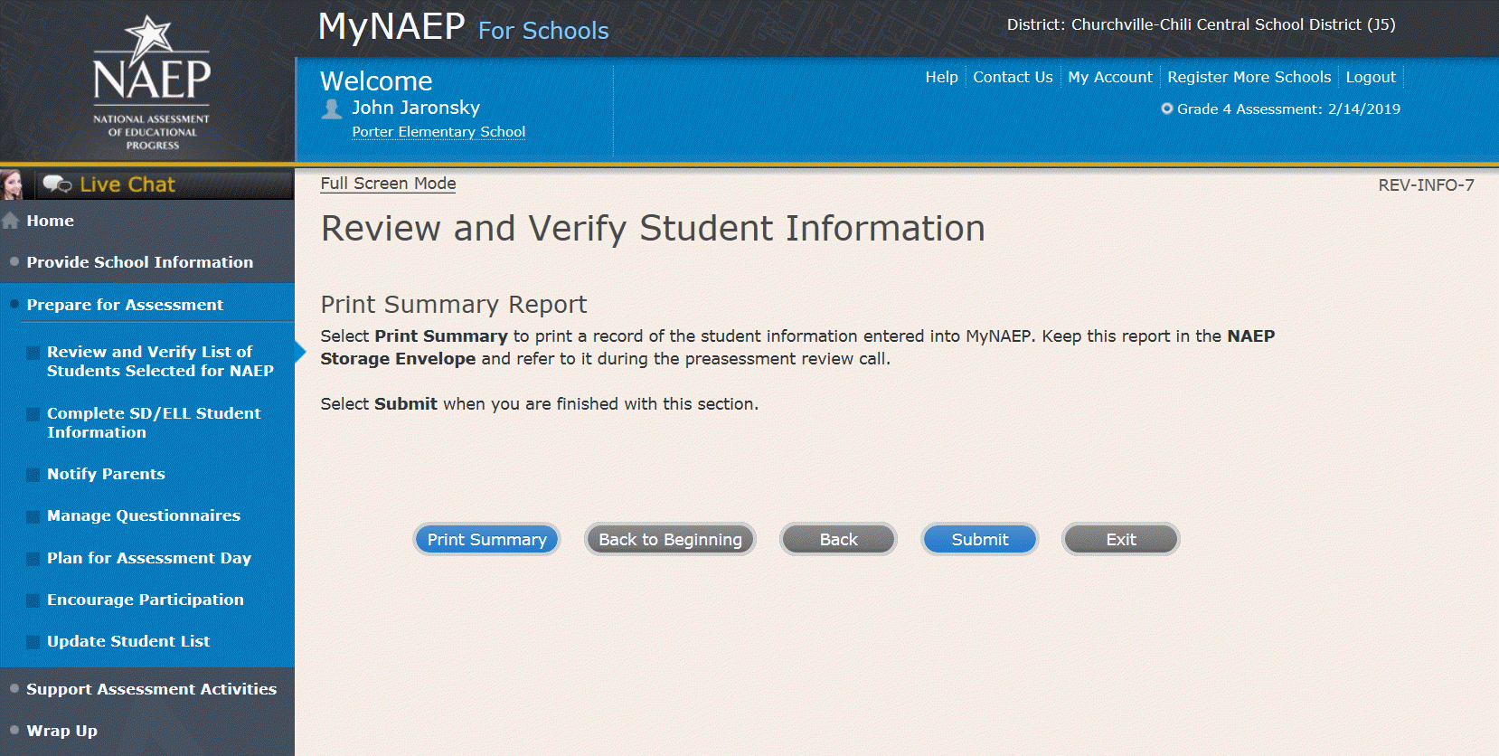Screen dimensions: 1499x756
Task: Toggle the Update Student List checkbox square
Action: point(33,642)
